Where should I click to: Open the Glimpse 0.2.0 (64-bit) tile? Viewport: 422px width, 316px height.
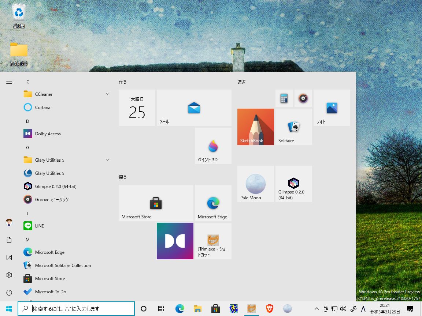point(293,184)
